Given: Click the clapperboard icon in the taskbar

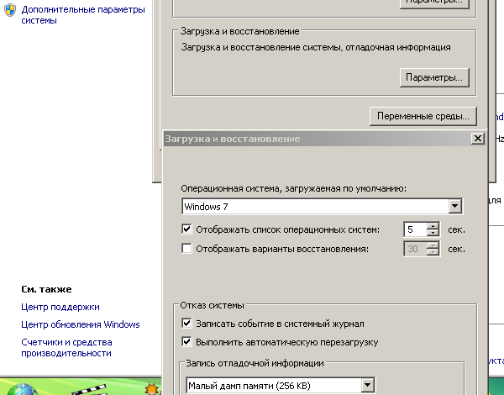Looking at the screenshot, I should coord(89,389).
